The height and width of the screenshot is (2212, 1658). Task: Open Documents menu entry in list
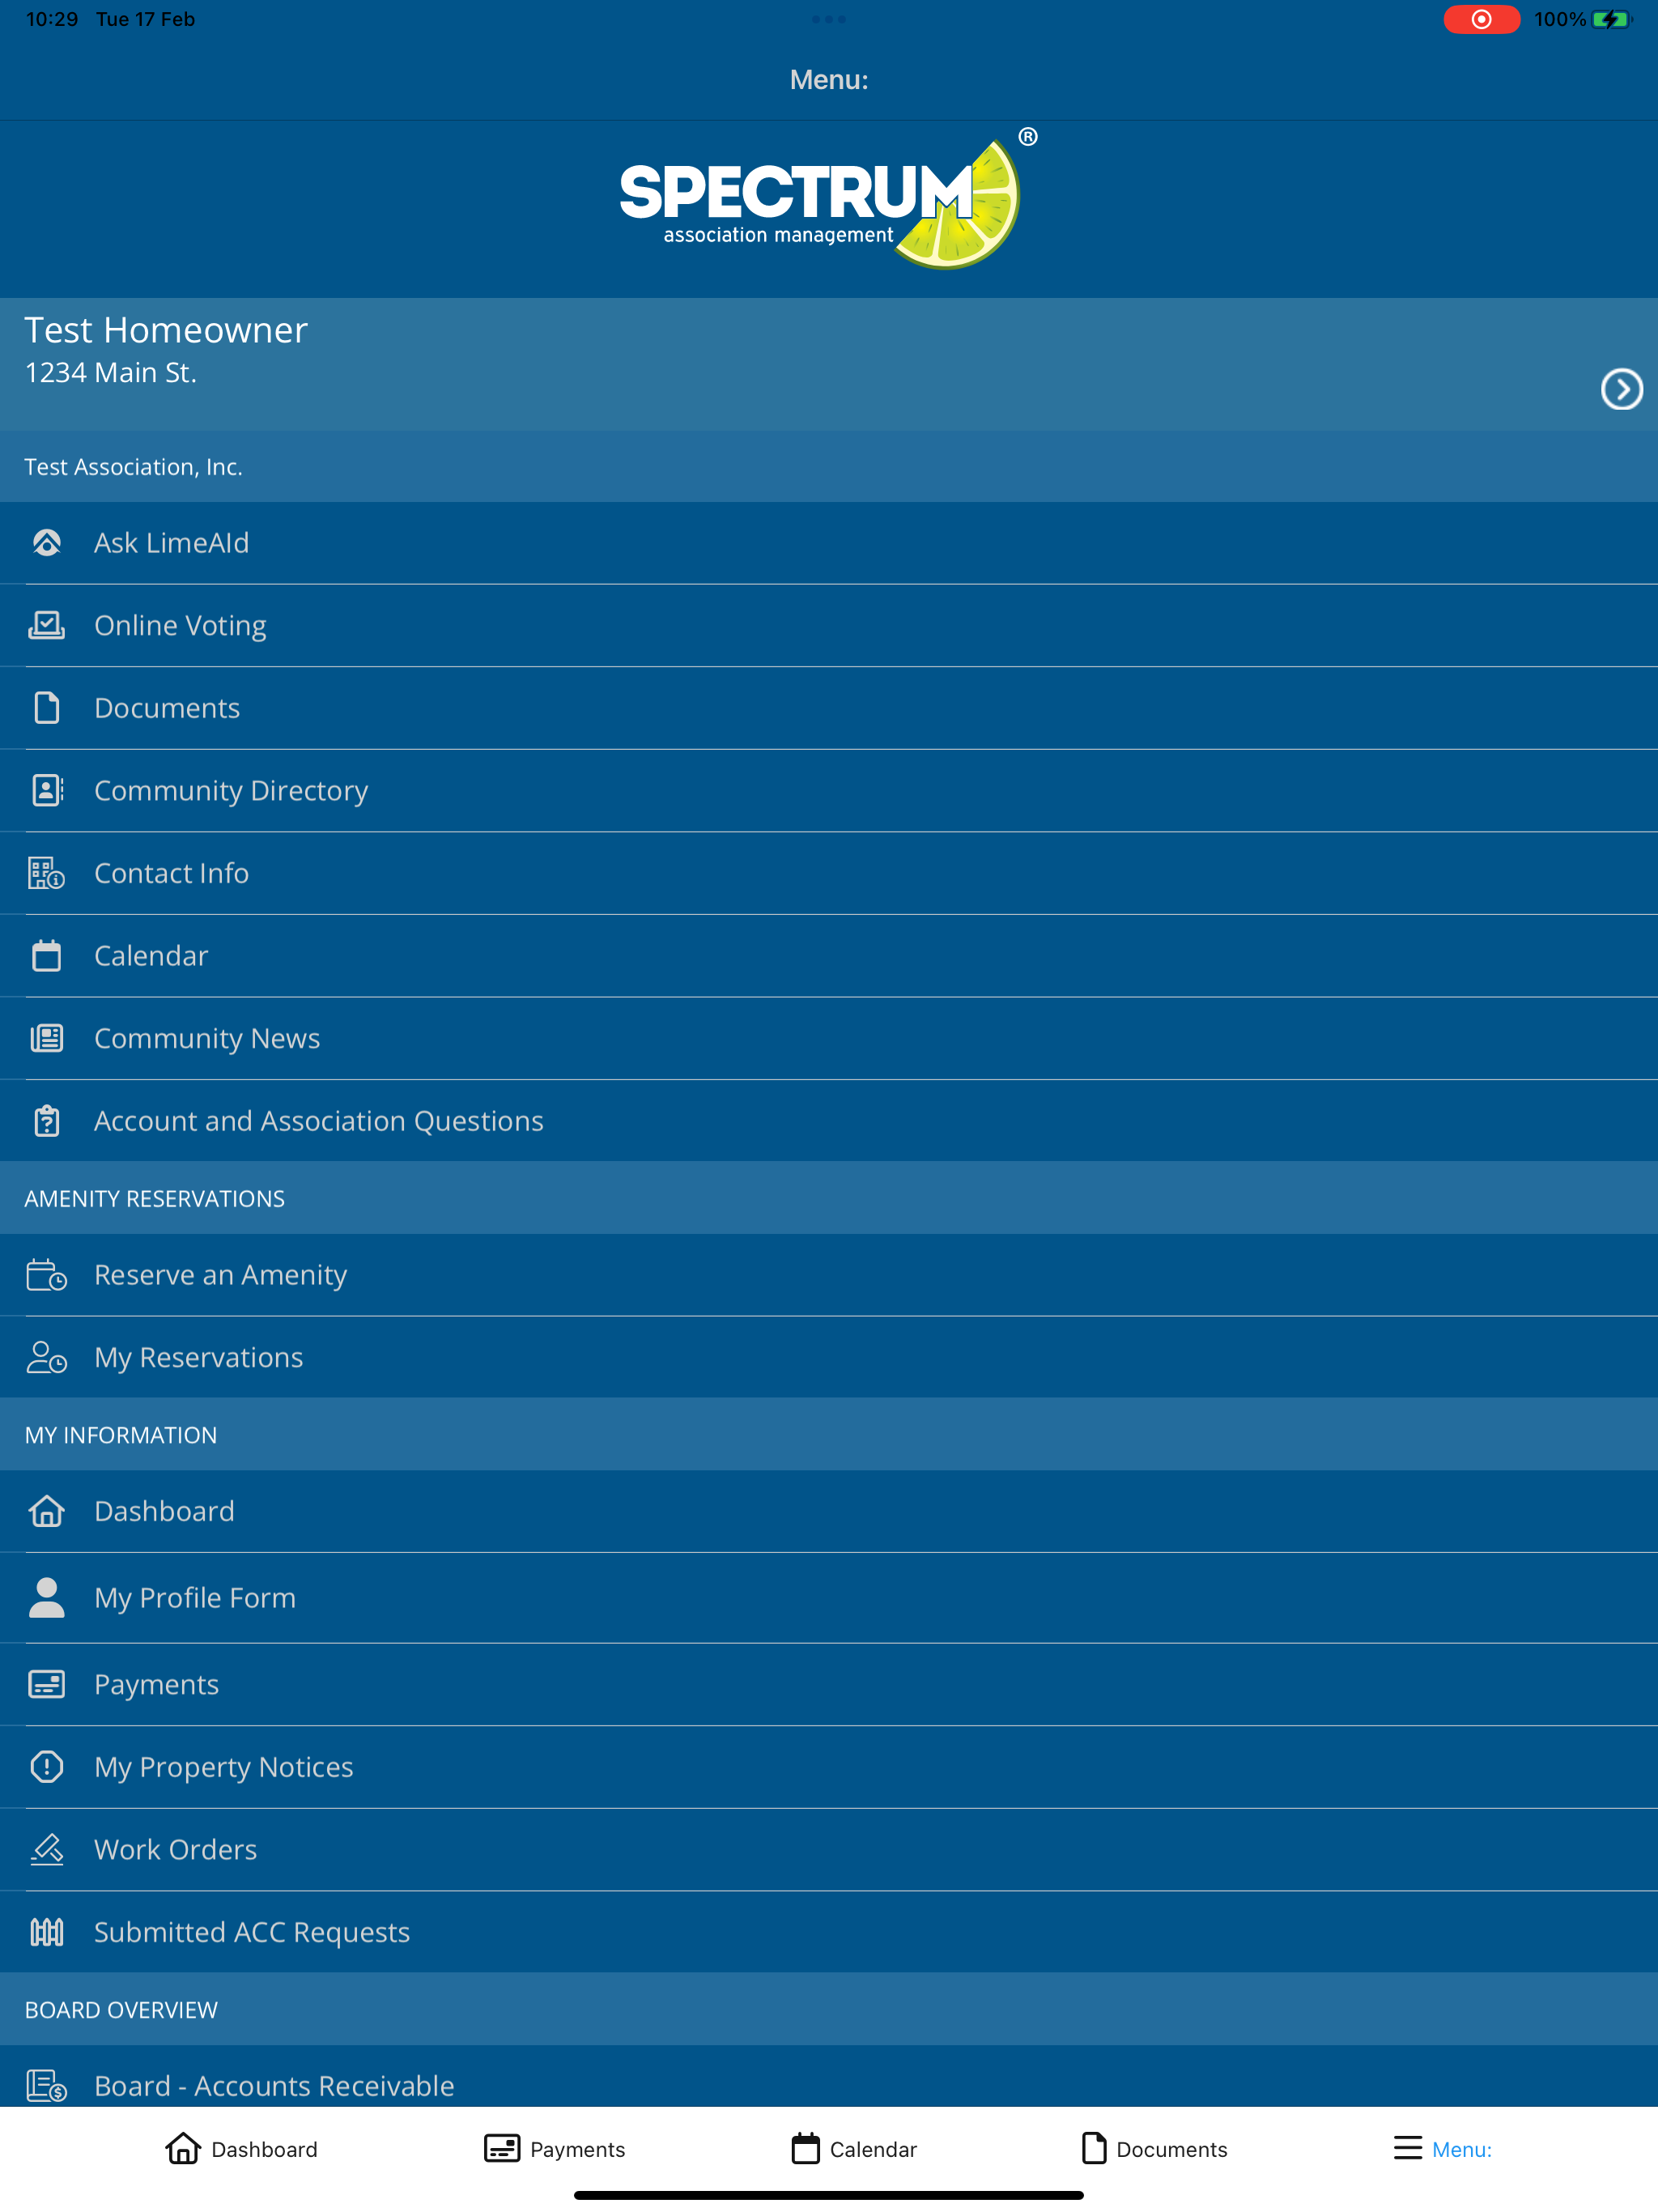pyautogui.click(x=829, y=708)
